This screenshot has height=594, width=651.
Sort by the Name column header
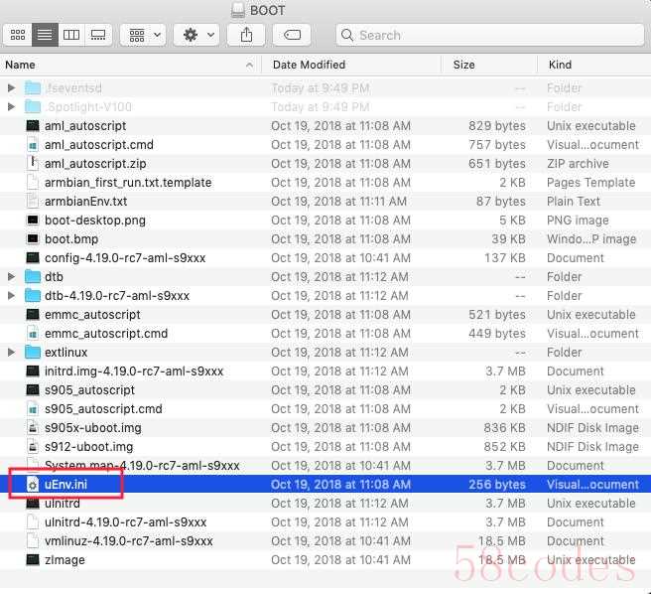point(119,65)
